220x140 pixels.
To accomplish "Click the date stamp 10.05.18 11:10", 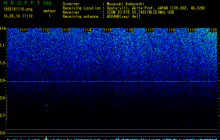I will click(x=18, y=16).
